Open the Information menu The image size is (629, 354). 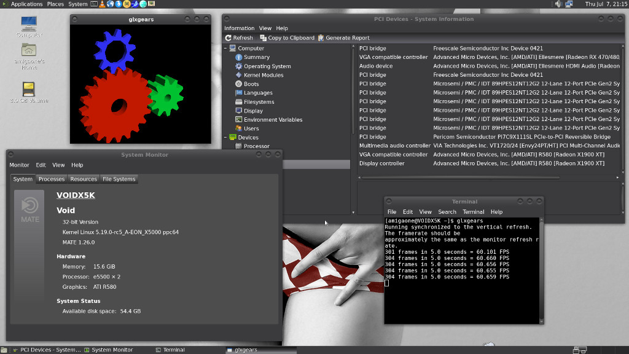[x=239, y=28]
